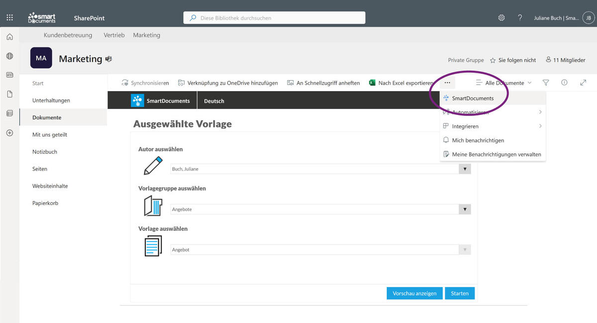Click the Private Gruppe label
The height and width of the screenshot is (323, 597).
pos(466,60)
